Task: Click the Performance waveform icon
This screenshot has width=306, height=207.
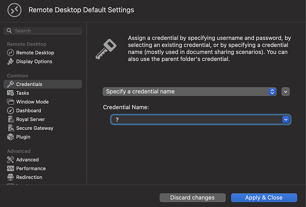Action: click(11, 168)
